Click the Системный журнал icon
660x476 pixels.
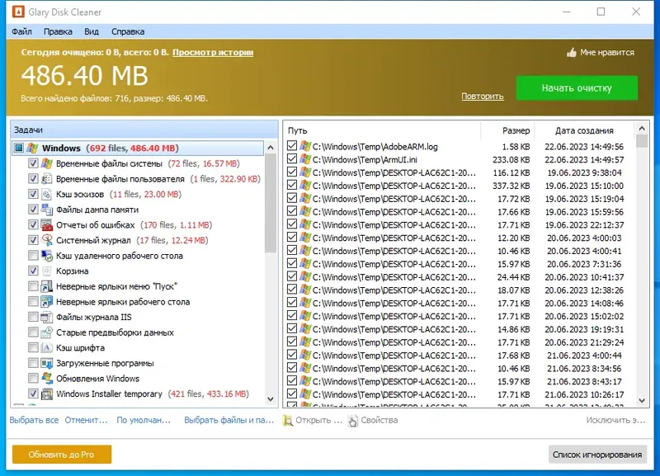tap(47, 240)
